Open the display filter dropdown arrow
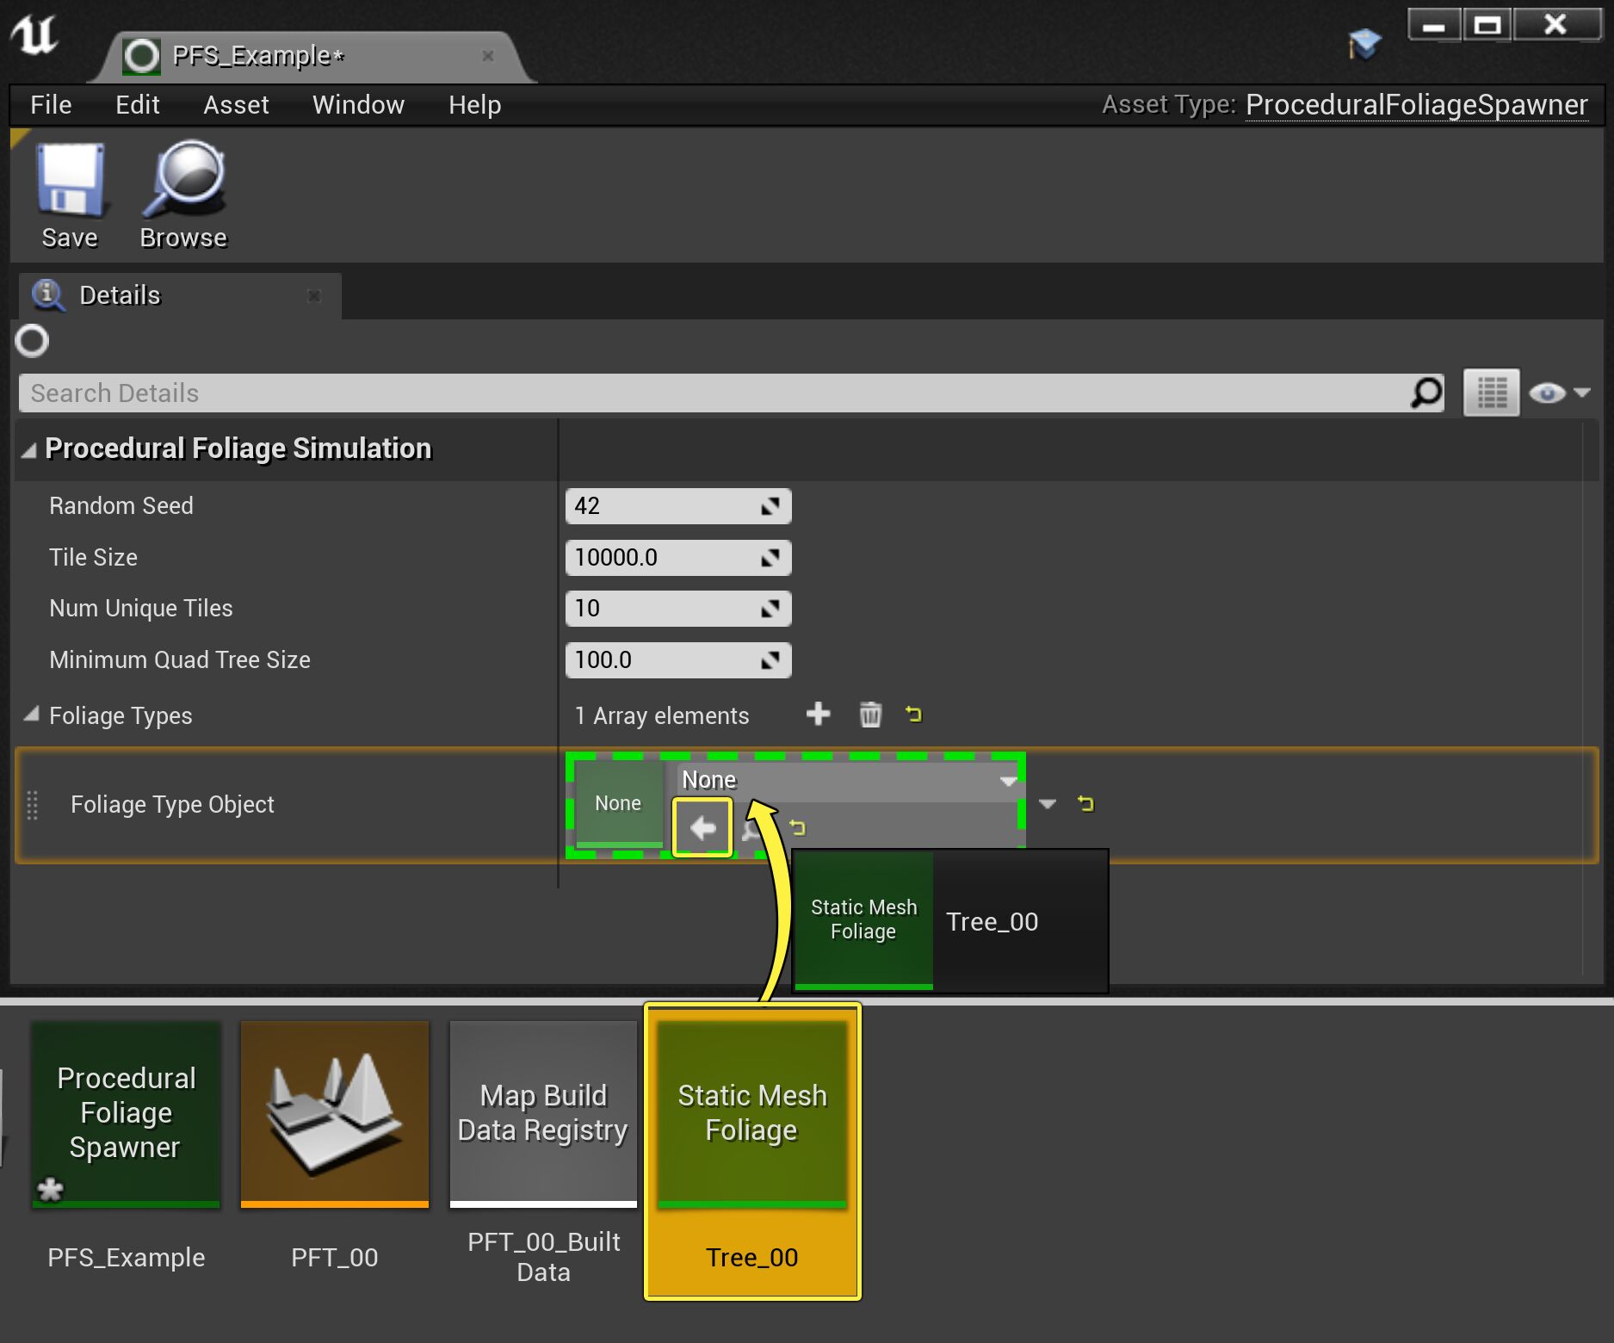The image size is (1614, 1343). 1584,393
